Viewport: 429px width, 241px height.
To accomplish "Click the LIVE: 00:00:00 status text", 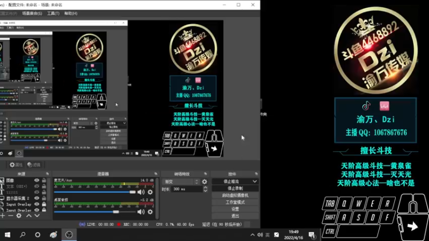I will click(100, 224).
